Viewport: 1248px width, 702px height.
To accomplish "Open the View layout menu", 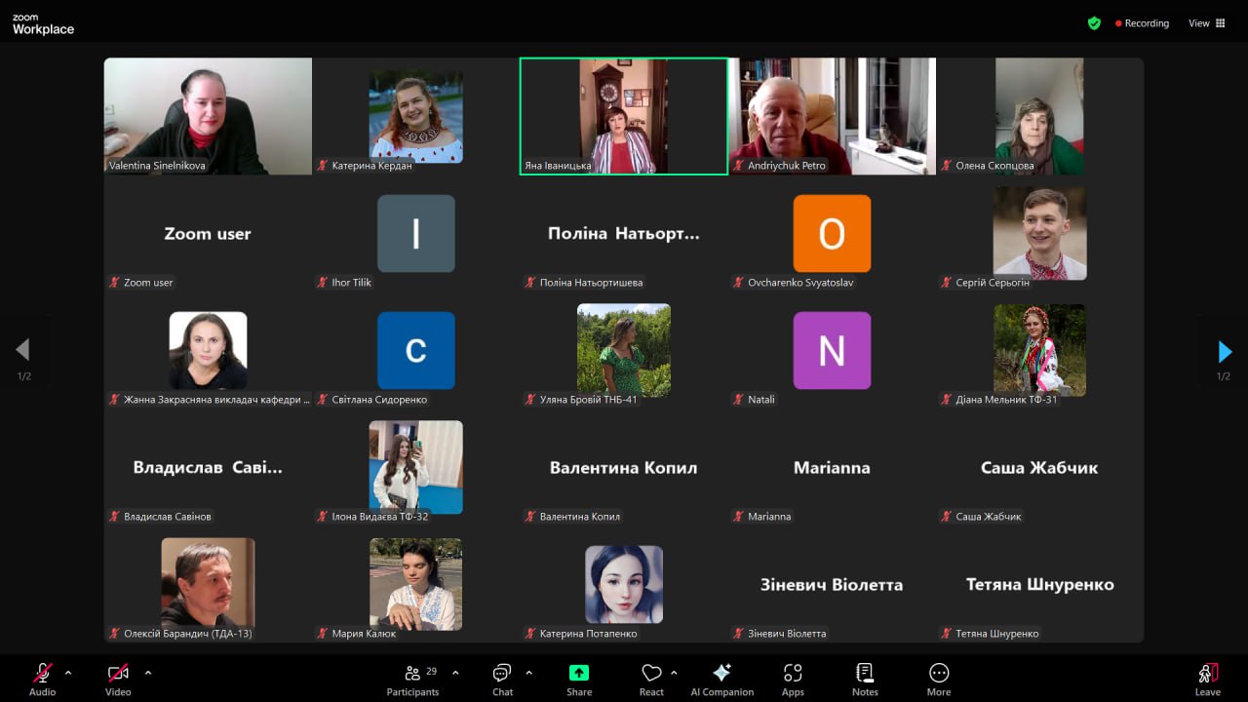I will tap(1206, 23).
